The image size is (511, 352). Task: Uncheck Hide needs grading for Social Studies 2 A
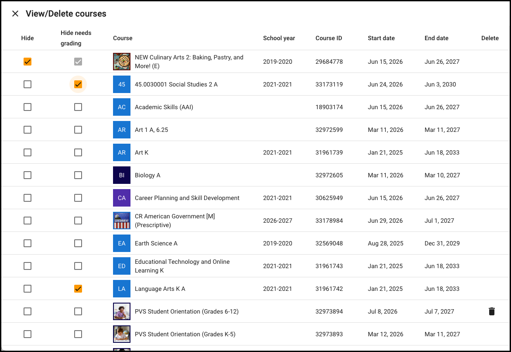pyautogui.click(x=78, y=84)
